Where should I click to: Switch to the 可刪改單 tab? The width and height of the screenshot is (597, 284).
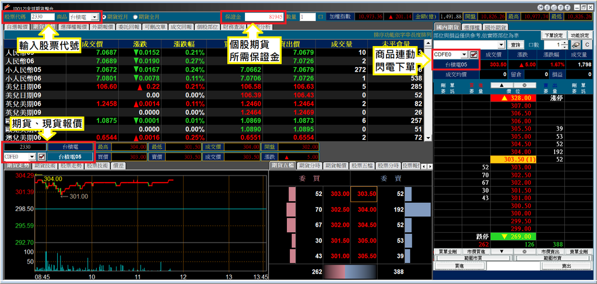click(155, 27)
